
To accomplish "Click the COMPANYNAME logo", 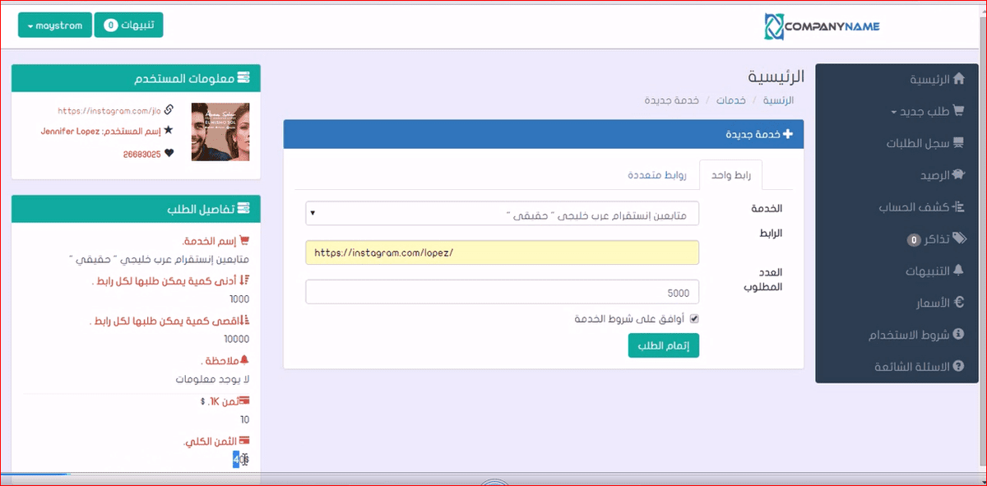I will pyautogui.click(x=821, y=26).
